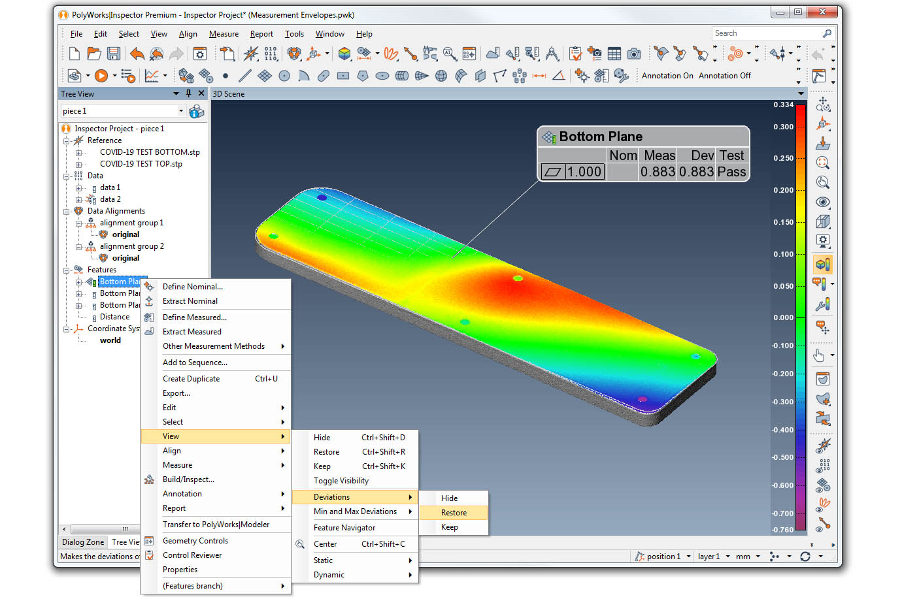Toggle the eye visibility icon in right toolbar
The width and height of the screenshot is (902, 599).
pos(823,202)
